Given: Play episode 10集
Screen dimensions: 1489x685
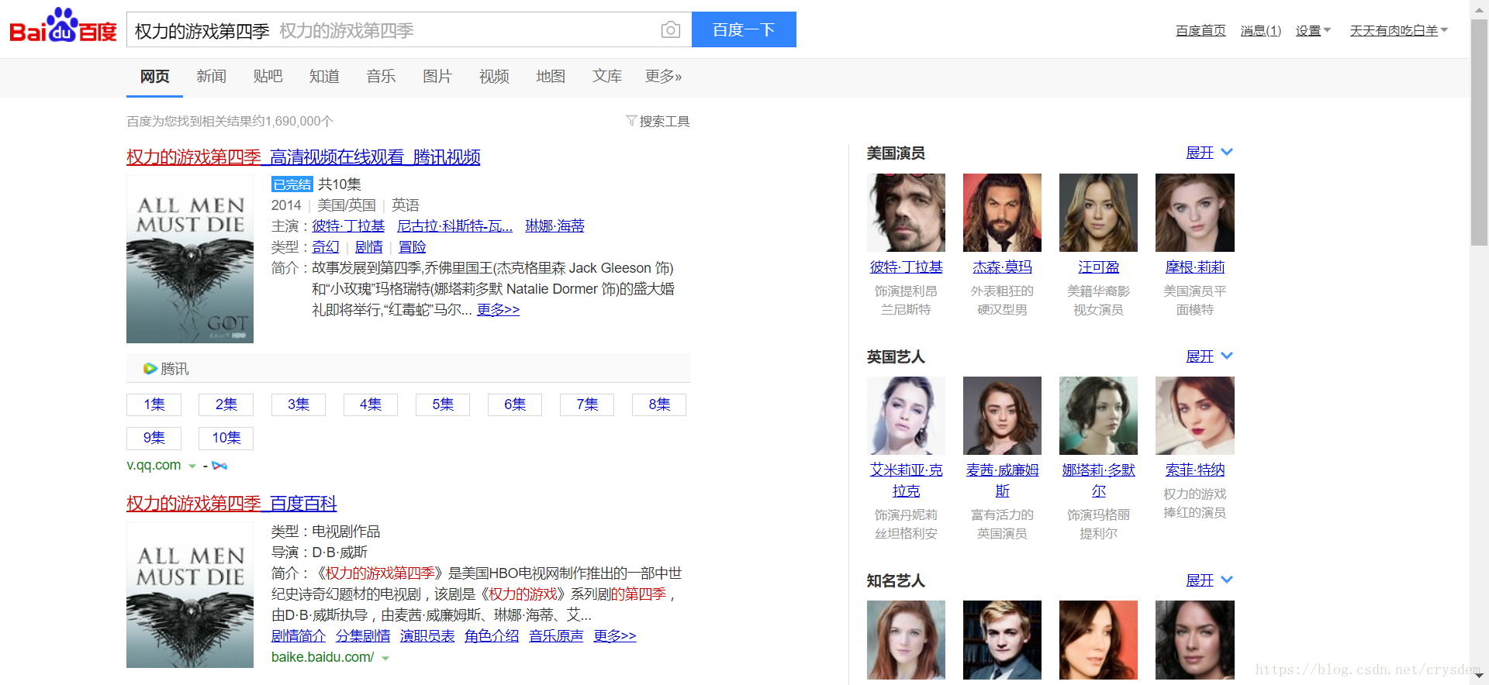Looking at the screenshot, I should [x=226, y=438].
